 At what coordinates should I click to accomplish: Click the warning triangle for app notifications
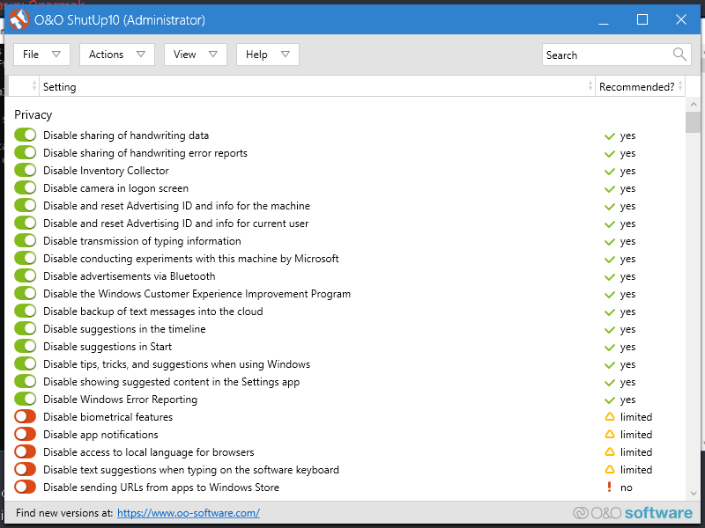click(x=610, y=434)
